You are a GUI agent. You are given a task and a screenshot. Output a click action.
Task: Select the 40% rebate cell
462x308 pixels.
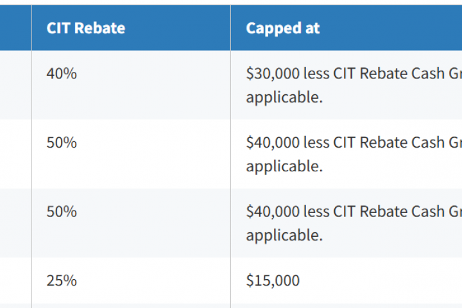point(62,74)
